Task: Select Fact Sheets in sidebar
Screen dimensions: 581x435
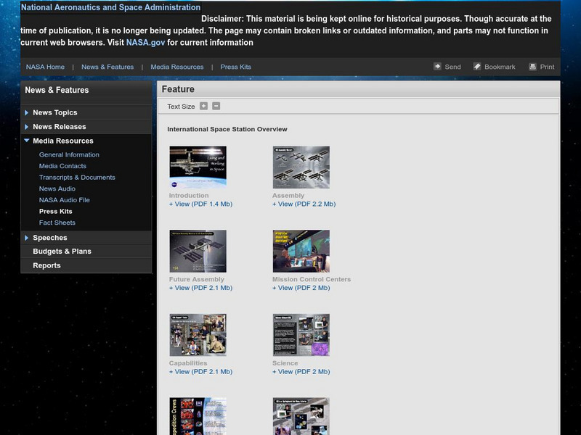Action: 57,223
